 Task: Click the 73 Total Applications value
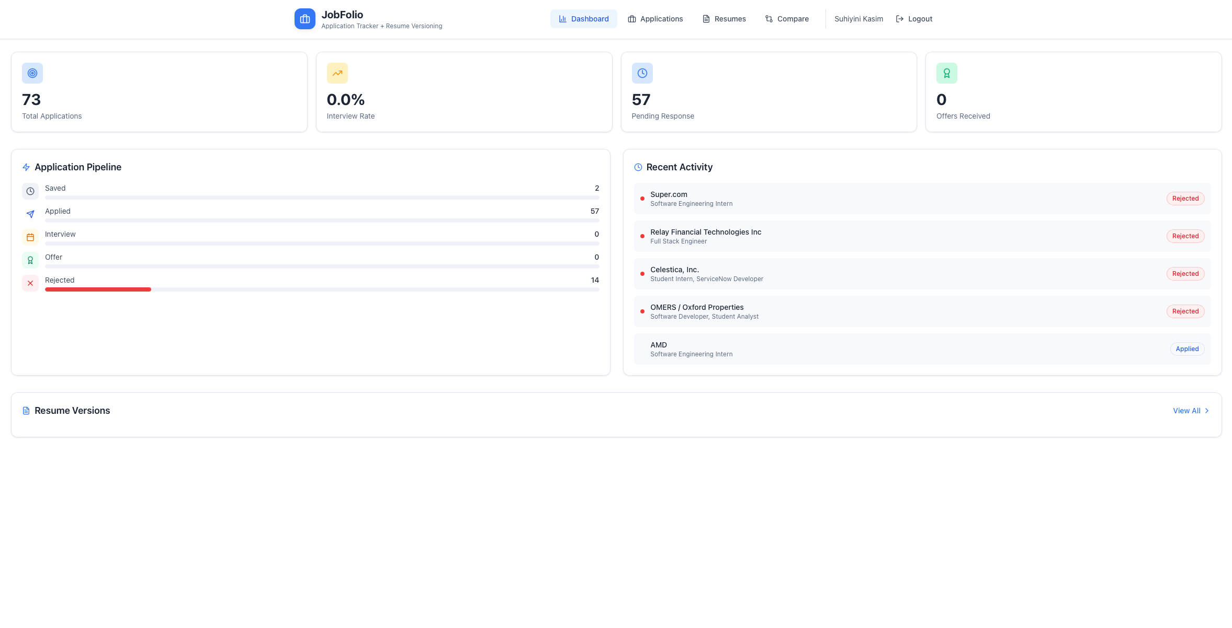(31, 100)
